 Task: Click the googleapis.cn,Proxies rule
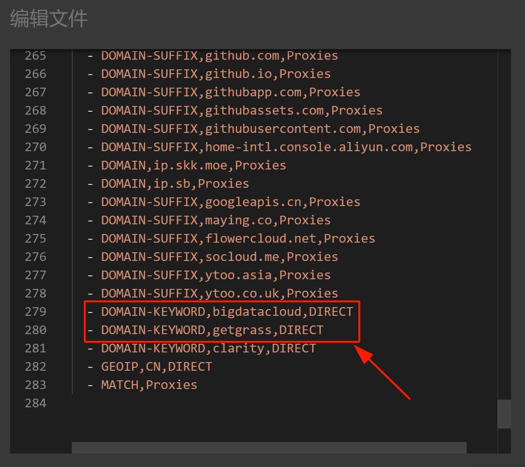(x=231, y=202)
